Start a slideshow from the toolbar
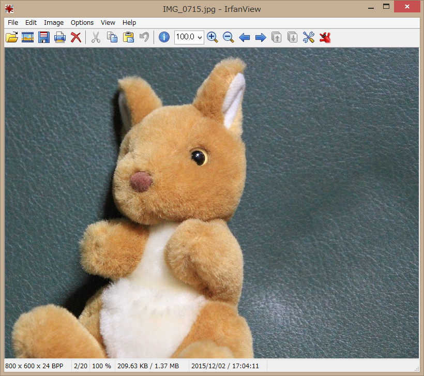This screenshot has height=376, width=424. (27, 37)
